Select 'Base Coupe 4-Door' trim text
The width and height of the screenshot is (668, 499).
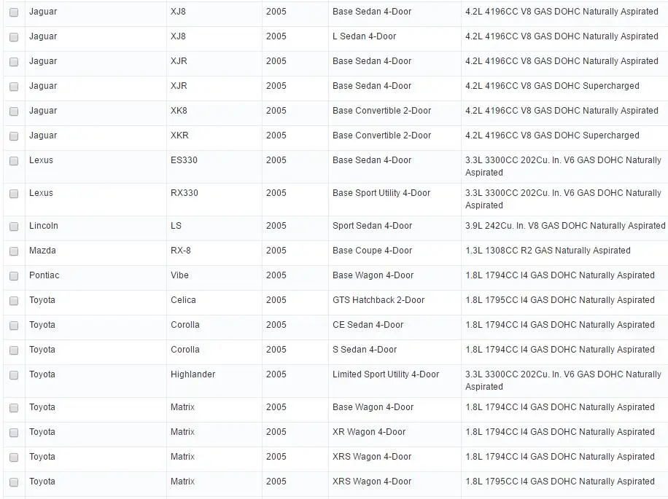coord(373,250)
